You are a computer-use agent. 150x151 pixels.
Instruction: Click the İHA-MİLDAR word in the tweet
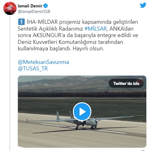pos(42,22)
